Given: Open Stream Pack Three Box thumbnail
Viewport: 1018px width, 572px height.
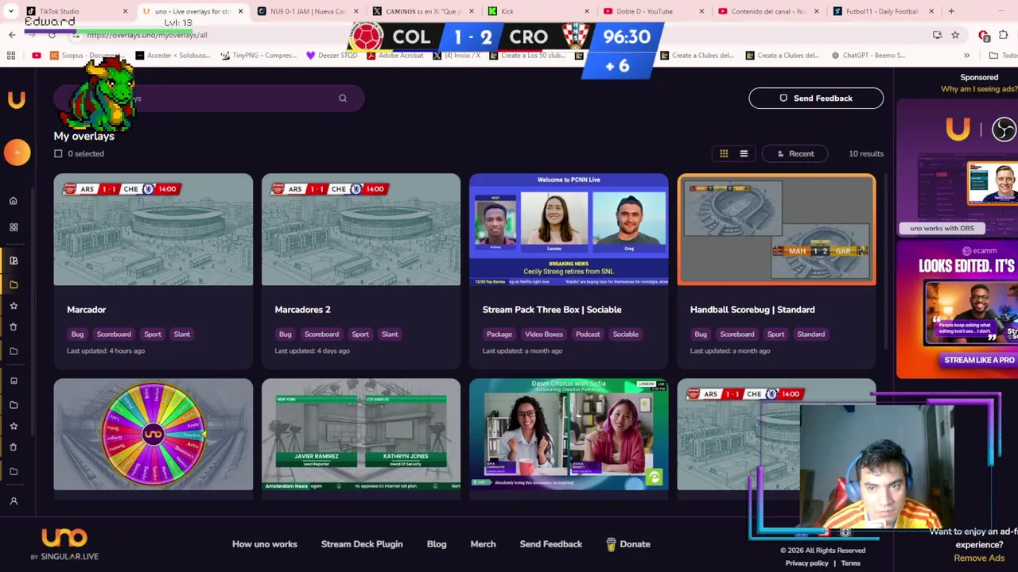Looking at the screenshot, I should click(569, 230).
